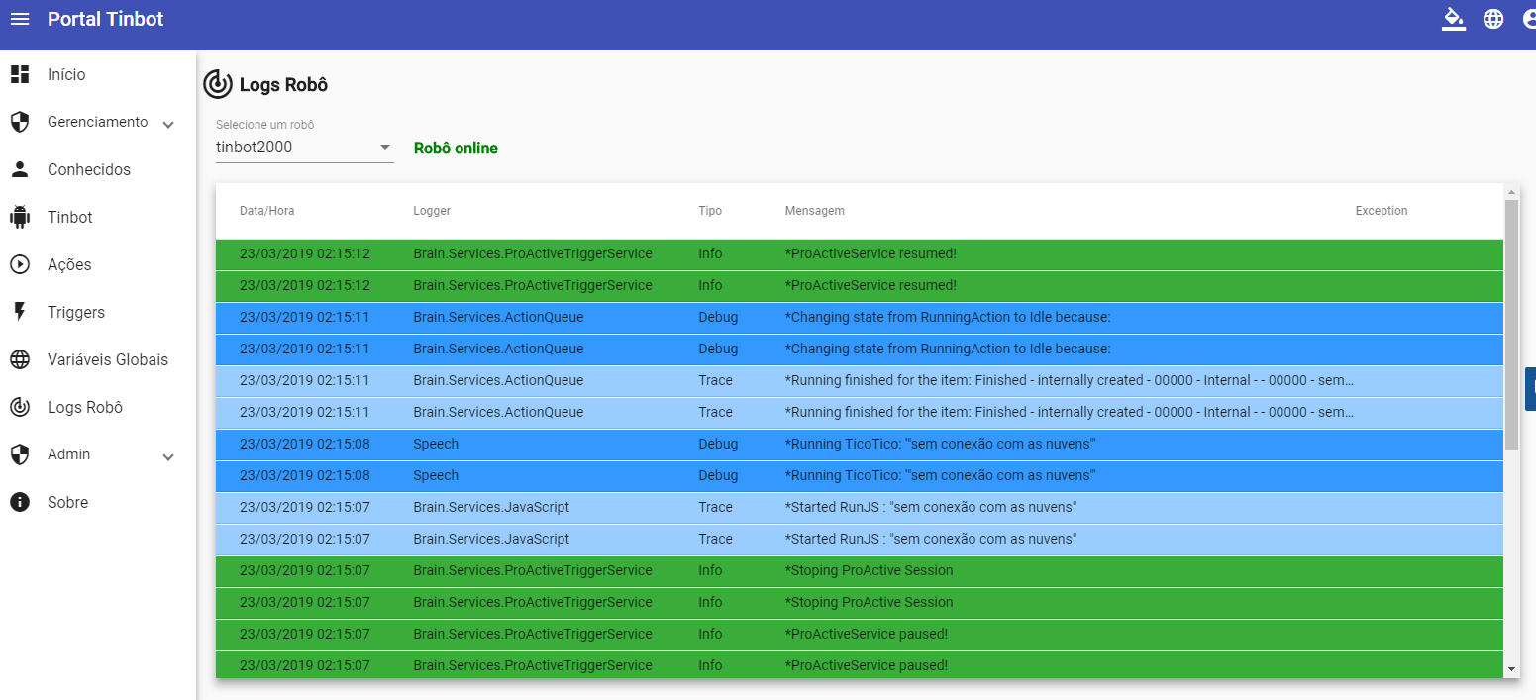Select first 'Running finished for the item' message
This screenshot has height=700, width=1536.
coord(1070,380)
